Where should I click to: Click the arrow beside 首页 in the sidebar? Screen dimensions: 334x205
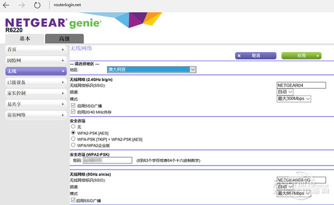tap(63, 49)
